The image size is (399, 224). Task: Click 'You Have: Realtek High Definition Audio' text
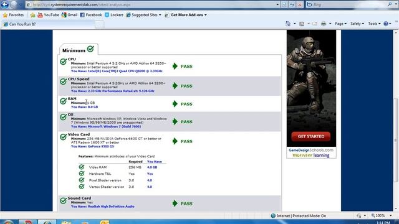pyautogui.click(x=102, y=207)
